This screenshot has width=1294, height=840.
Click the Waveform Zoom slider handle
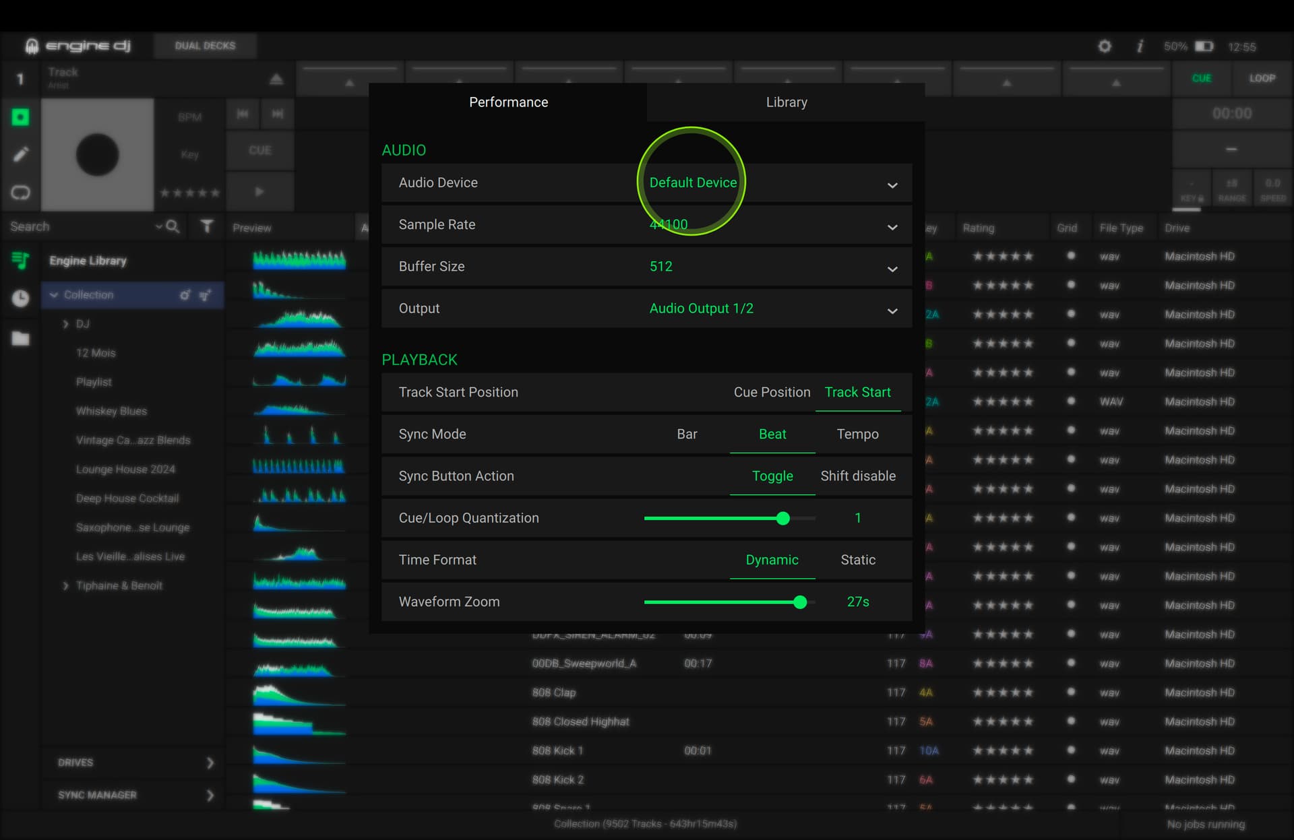pyautogui.click(x=799, y=602)
